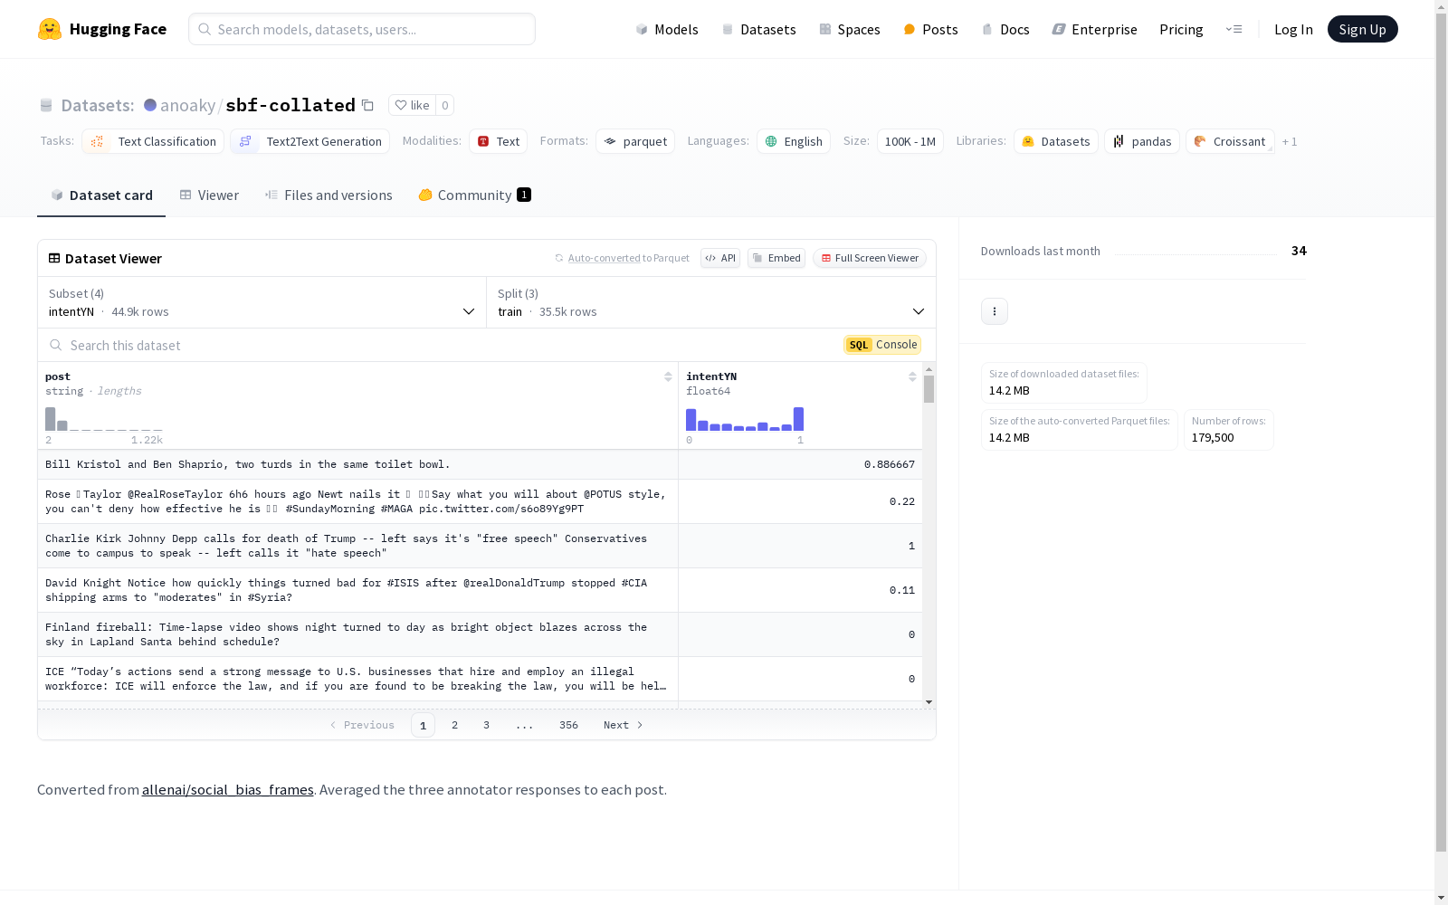Screen dimensions: 1448x905
Task: Open the three-dot options menu in sidebar
Action: (995, 311)
